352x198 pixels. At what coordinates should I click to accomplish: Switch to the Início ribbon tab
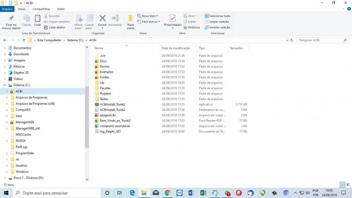click(22, 9)
